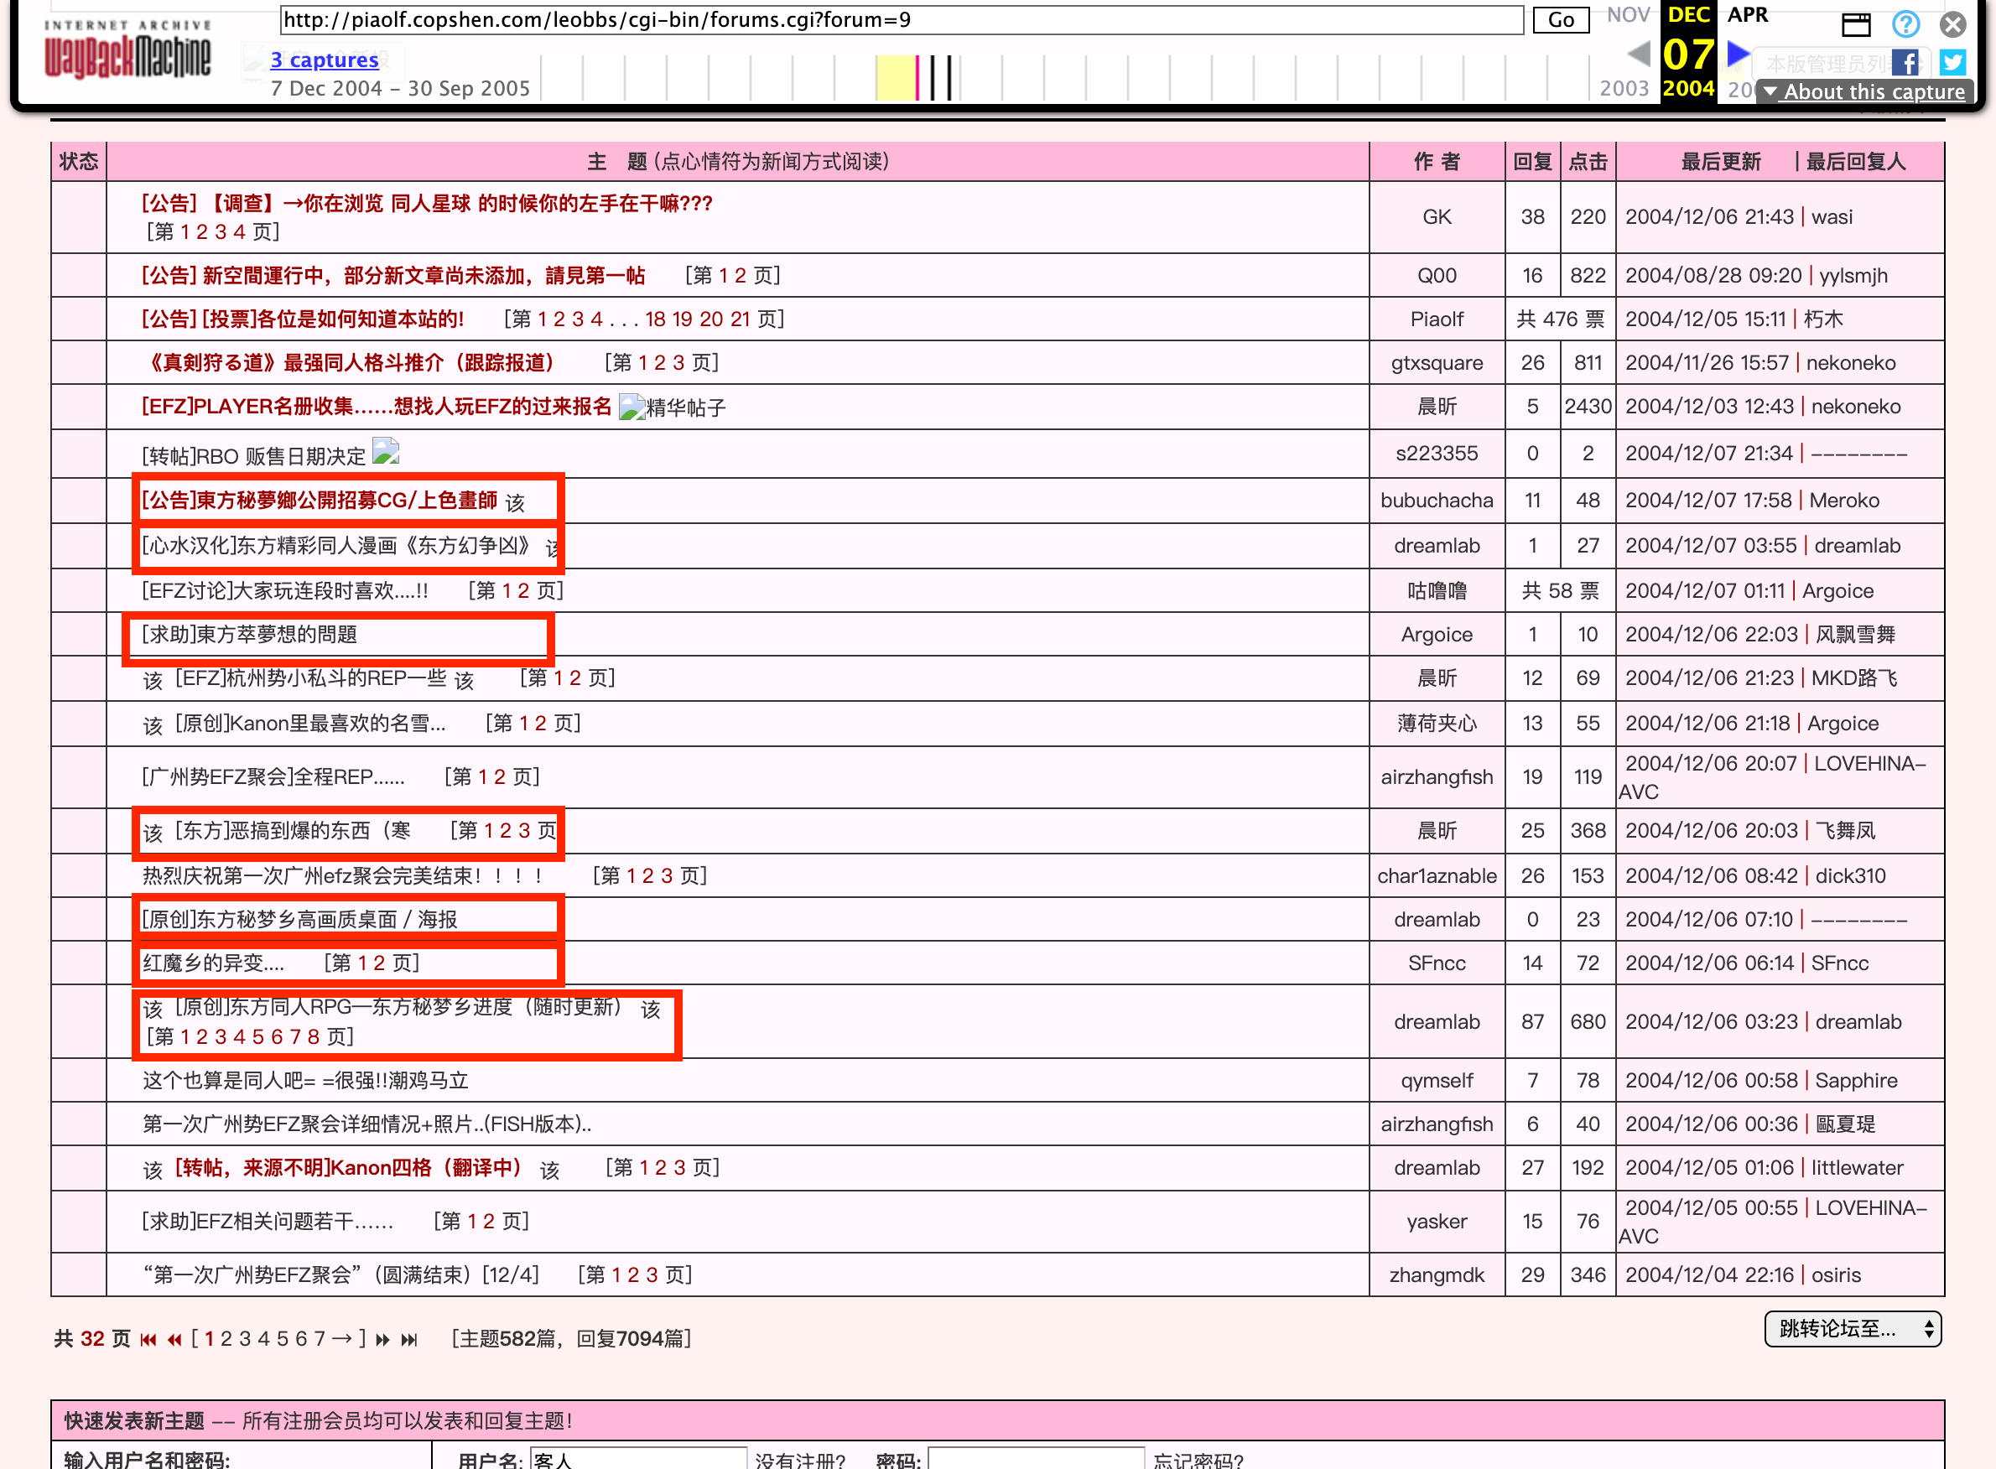View author bubuchacha's profile

1437,501
